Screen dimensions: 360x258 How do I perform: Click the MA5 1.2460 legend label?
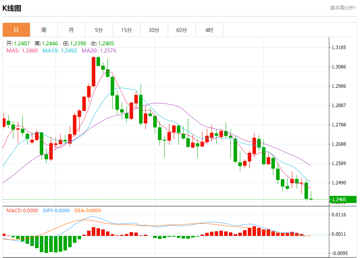point(22,50)
